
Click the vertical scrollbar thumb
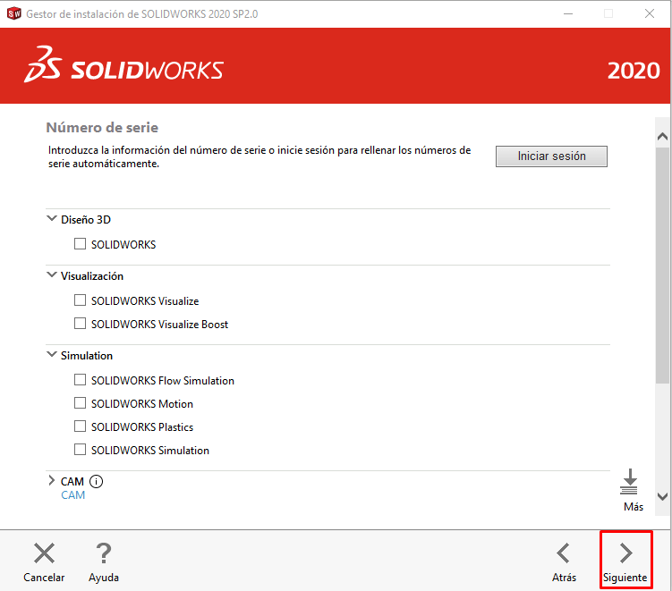[x=662, y=266]
